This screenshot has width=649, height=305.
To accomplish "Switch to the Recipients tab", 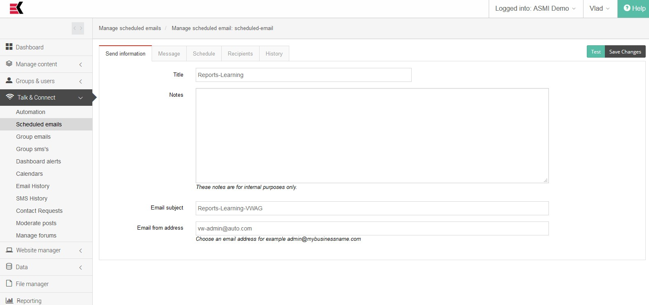I will coord(240,54).
